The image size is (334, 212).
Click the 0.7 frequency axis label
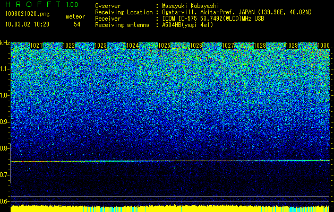(5, 175)
